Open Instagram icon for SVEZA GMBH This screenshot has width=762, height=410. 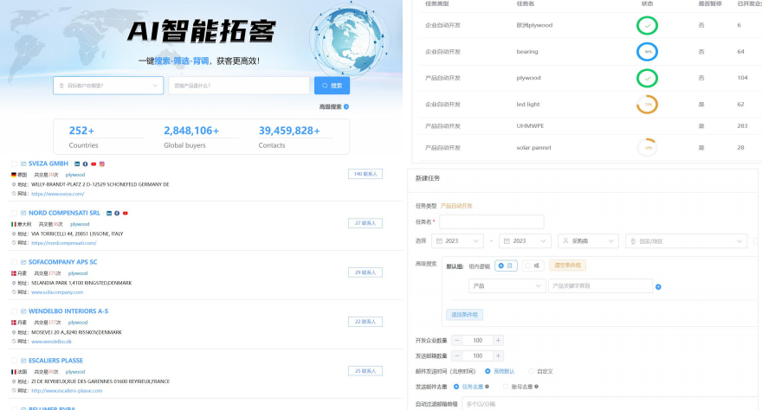[x=101, y=163]
